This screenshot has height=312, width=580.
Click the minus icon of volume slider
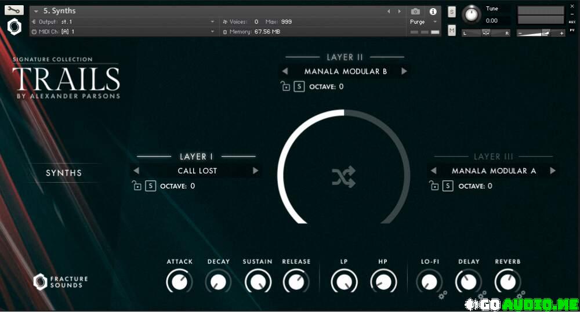(520, 33)
